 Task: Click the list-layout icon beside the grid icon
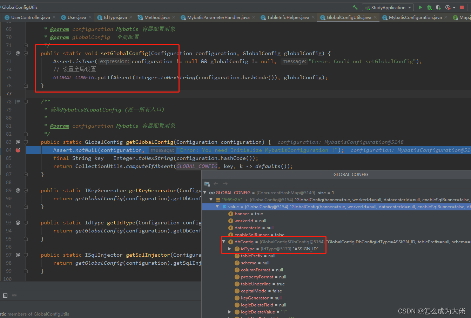14,296
